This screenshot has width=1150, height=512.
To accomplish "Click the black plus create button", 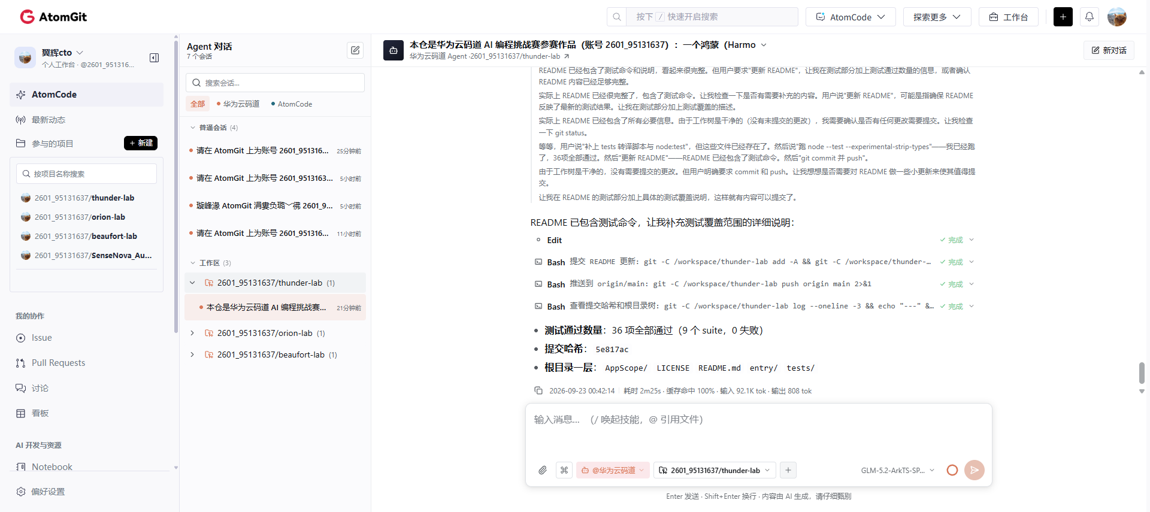I will click(x=1063, y=17).
